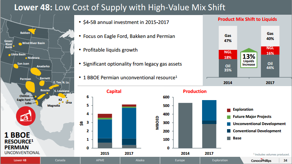Click the 2017 Capital chart bar
The width and height of the screenshot is (292, 164).
(x=129, y=126)
